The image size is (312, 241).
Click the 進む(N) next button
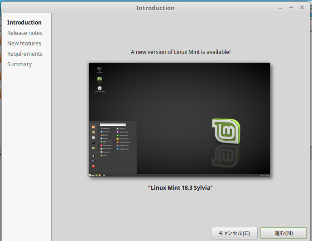coord(283,233)
